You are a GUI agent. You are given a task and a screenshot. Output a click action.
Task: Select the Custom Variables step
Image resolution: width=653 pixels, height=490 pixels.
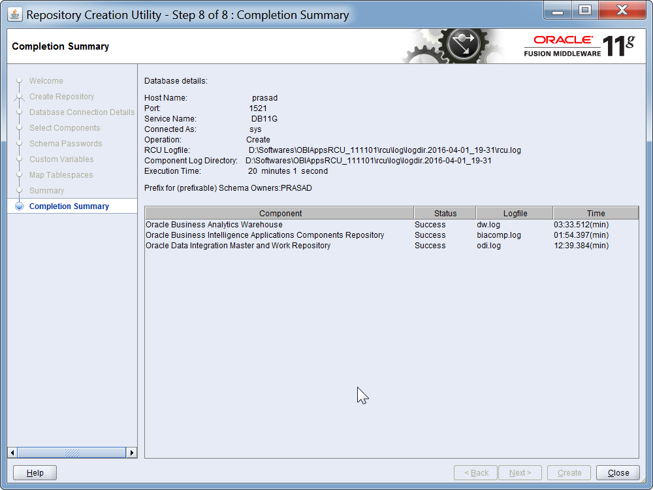[x=61, y=159]
